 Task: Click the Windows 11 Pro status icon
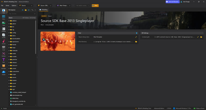click(x=174, y=108)
